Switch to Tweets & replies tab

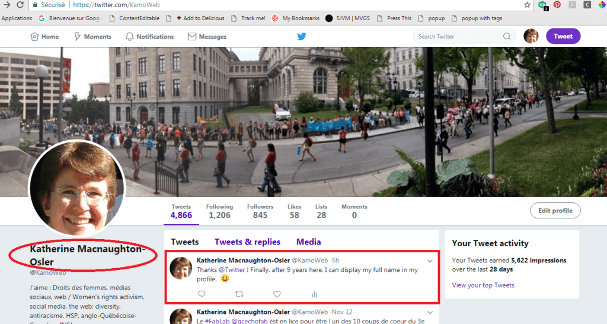247,242
